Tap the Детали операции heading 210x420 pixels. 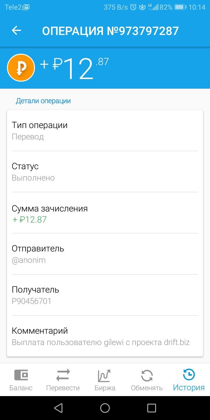pyautogui.click(x=43, y=101)
